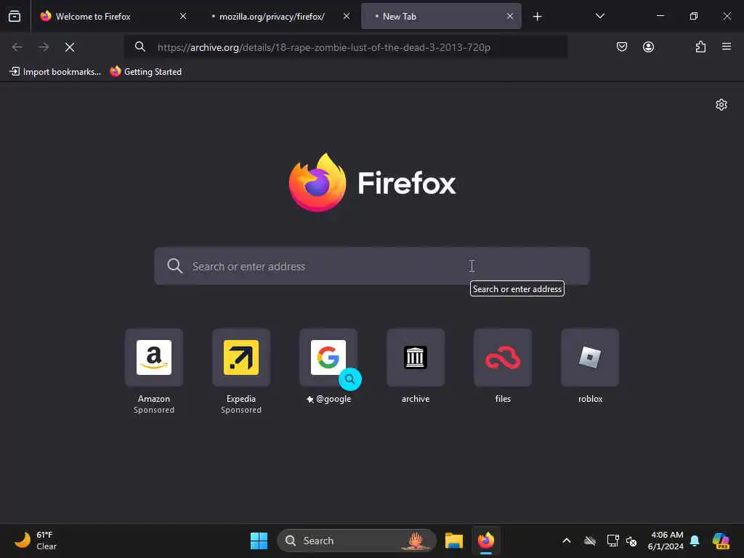Open the Windows Start menu
This screenshot has width=744, height=558.
pyautogui.click(x=259, y=541)
